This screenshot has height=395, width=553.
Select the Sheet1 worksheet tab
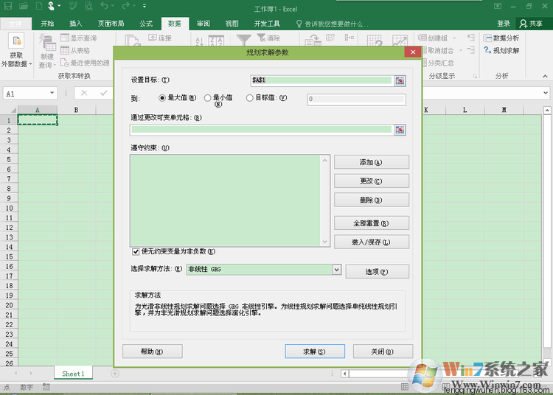click(73, 374)
